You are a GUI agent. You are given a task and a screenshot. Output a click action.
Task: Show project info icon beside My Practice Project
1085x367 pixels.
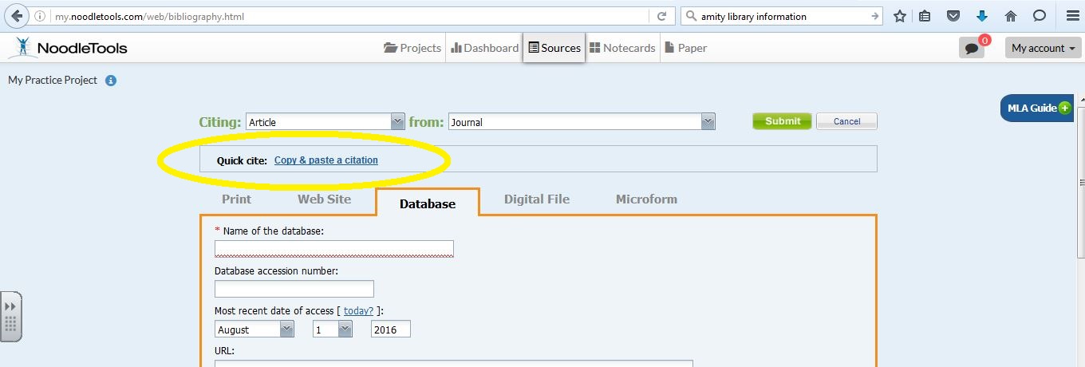[x=111, y=81]
